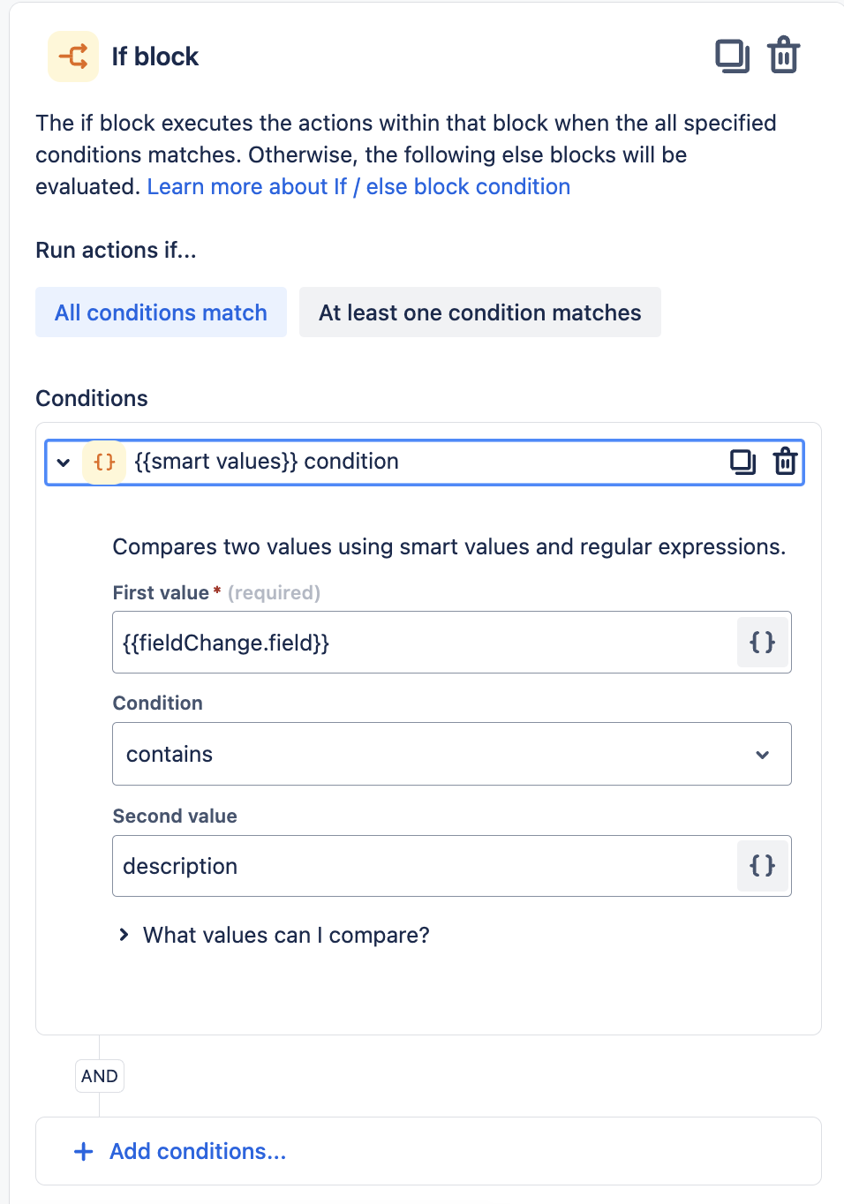Click the AND operator badge
The height and width of the screenshot is (1204, 844).
(x=99, y=1076)
